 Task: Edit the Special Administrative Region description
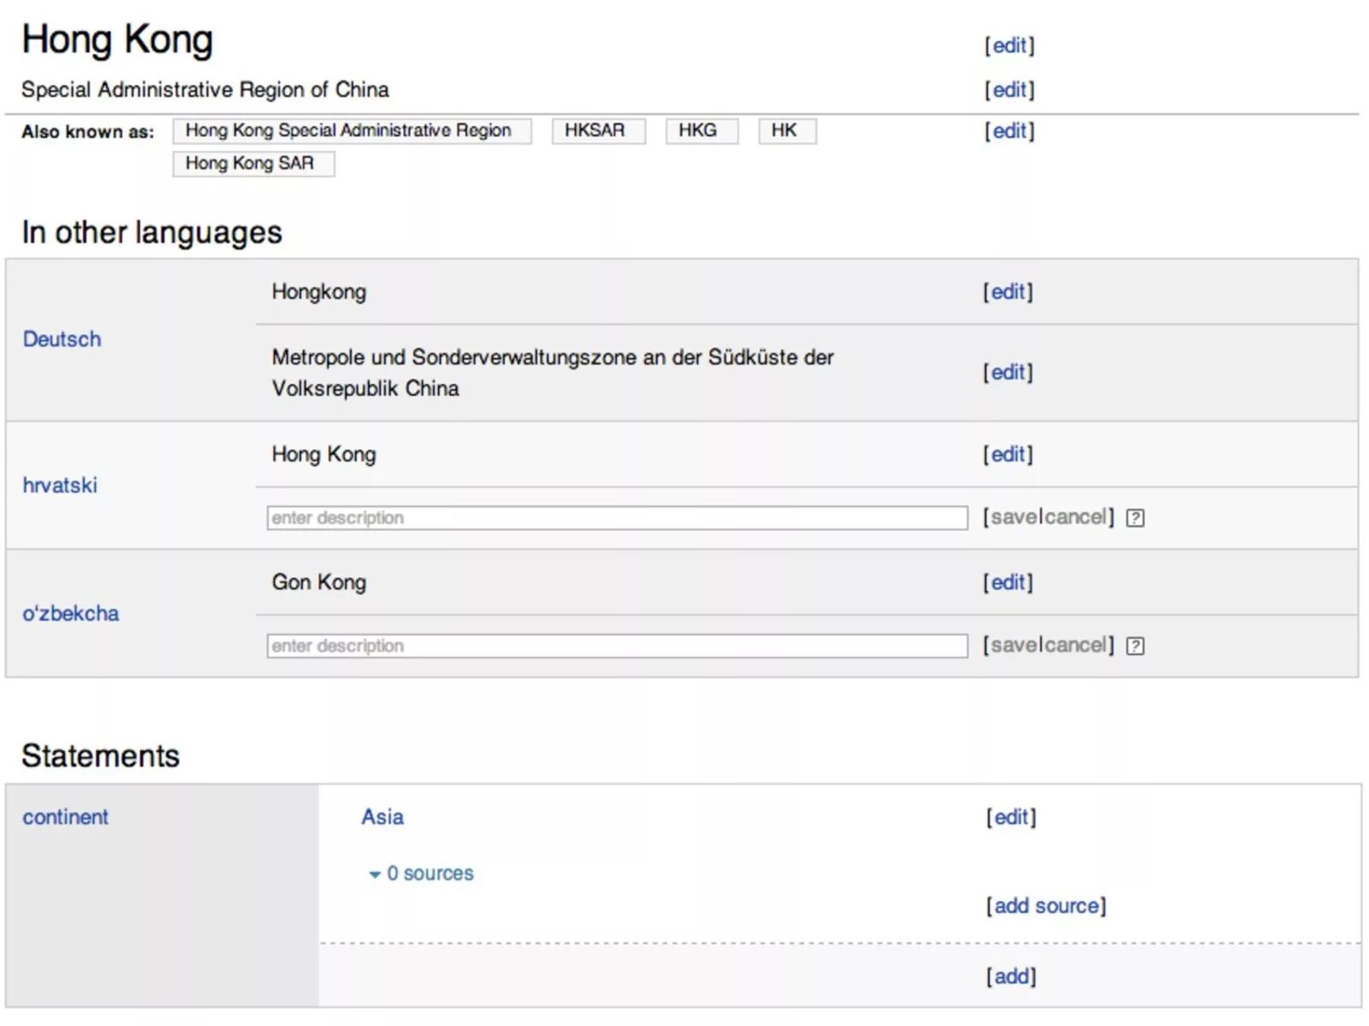(x=1010, y=90)
